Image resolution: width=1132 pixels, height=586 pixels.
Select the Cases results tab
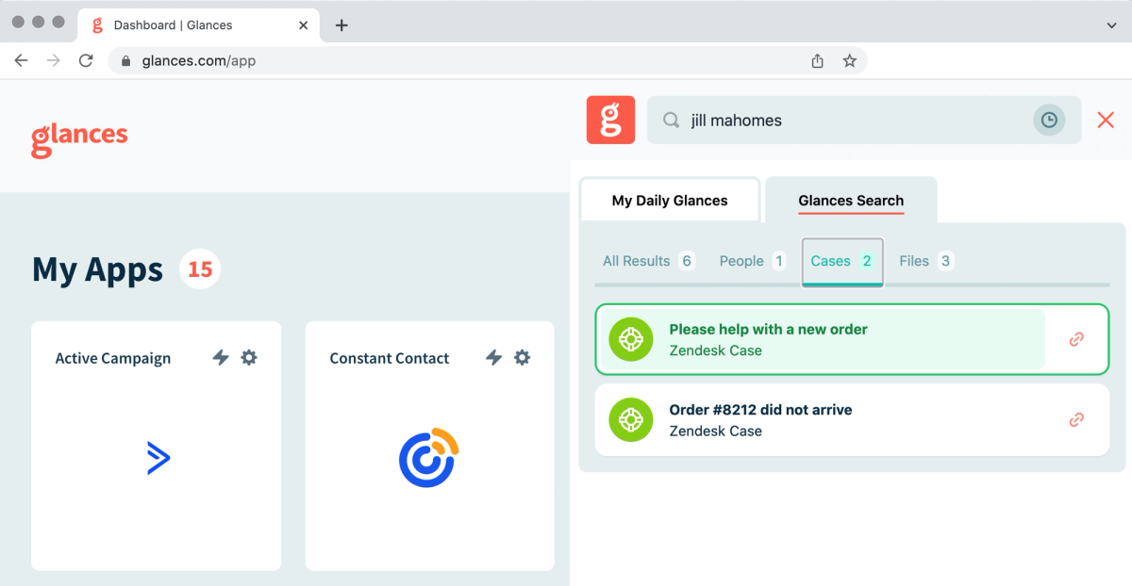[x=842, y=262]
